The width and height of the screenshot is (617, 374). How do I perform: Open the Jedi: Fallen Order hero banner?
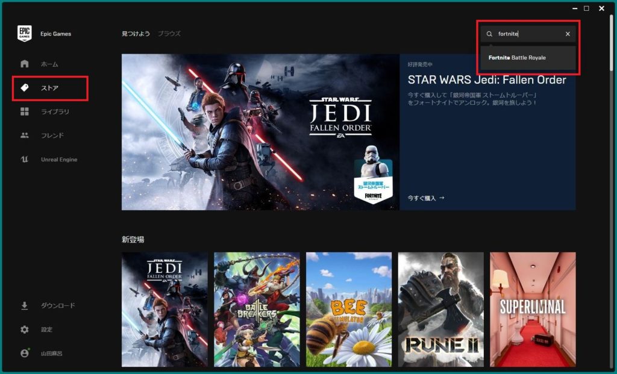tap(260, 132)
